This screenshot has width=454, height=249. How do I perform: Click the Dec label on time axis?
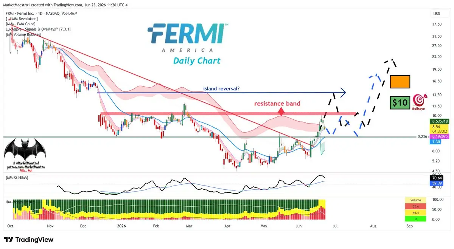[84, 226]
